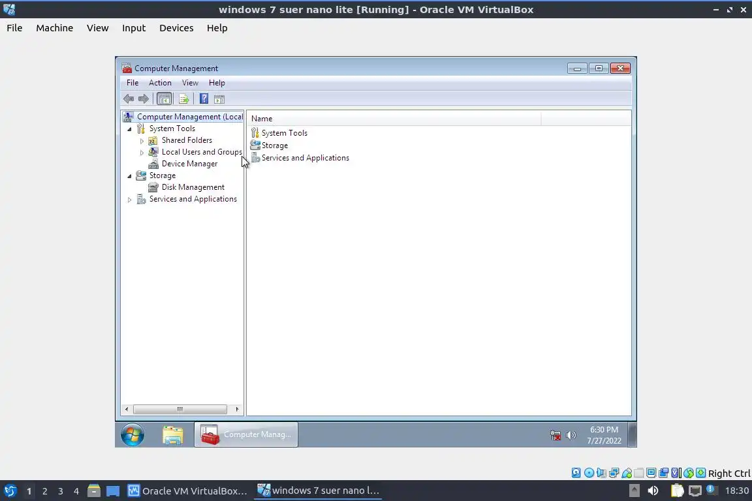Open VirtualBox Input menu
Screen dimensions: 752x501
134,28
